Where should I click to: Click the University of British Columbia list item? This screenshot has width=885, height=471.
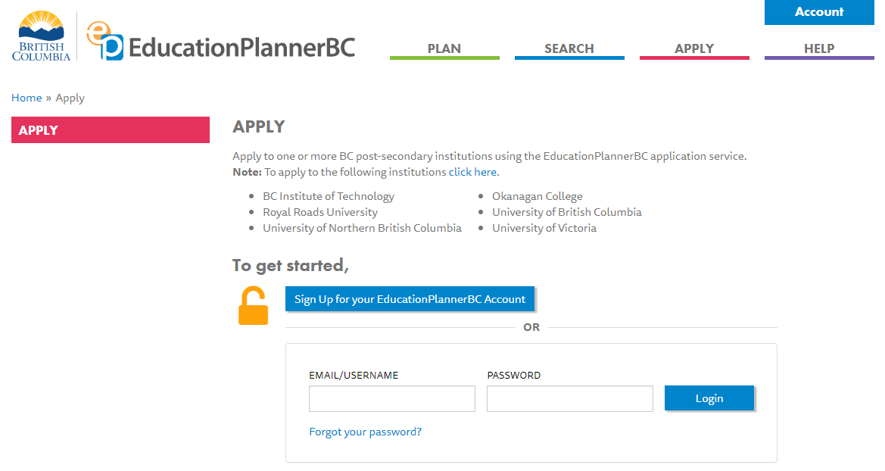tap(566, 212)
